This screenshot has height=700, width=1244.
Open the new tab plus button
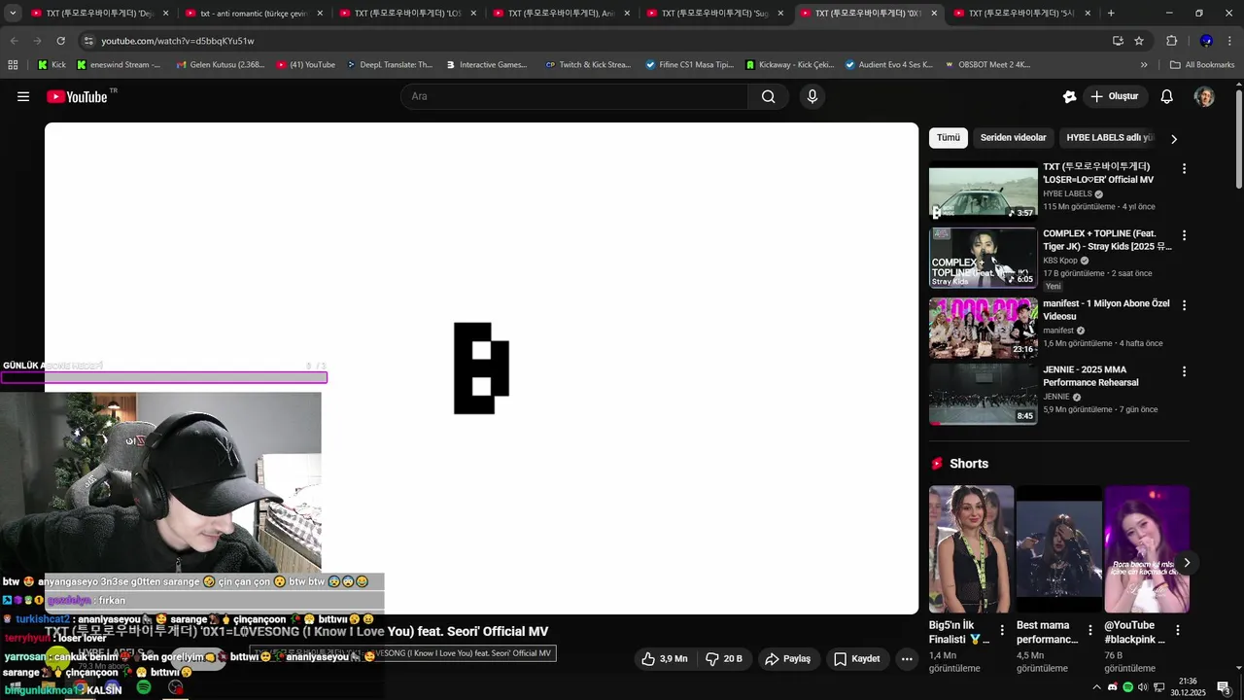click(x=1111, y=13)
